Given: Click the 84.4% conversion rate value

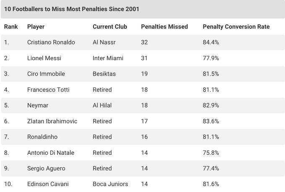Looking at the screenshot, I should click(x=211, y=42).
